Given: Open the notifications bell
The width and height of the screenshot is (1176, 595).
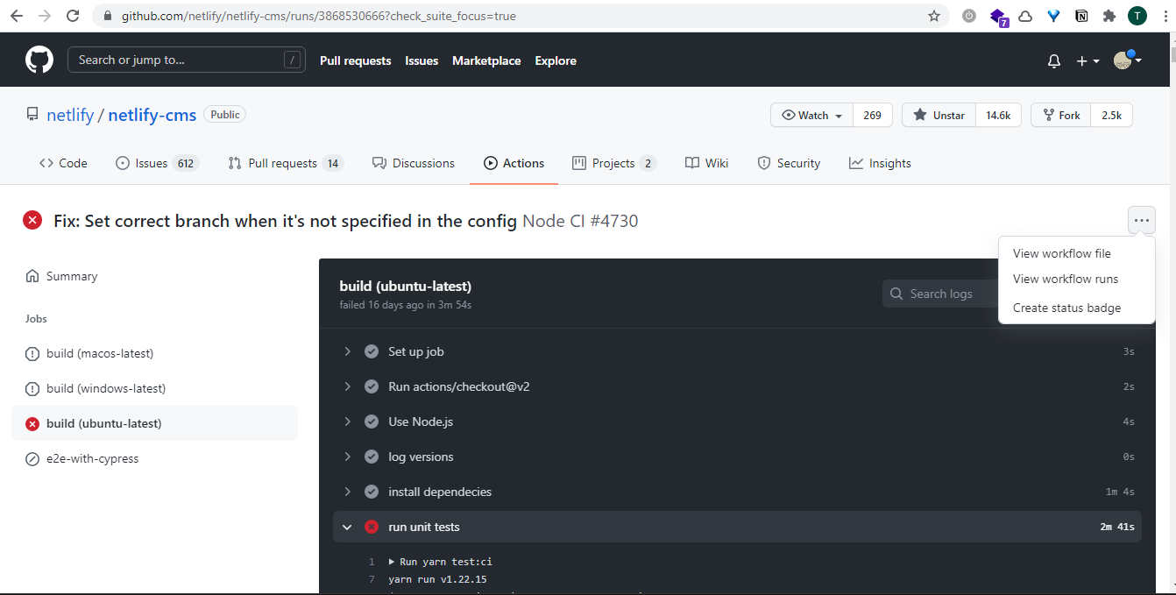Looking at the screenshot, I should tap(1054, 60).
